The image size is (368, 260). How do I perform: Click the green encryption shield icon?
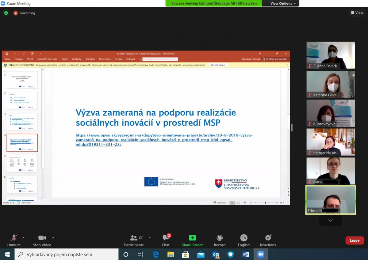(x=6, y=13)
